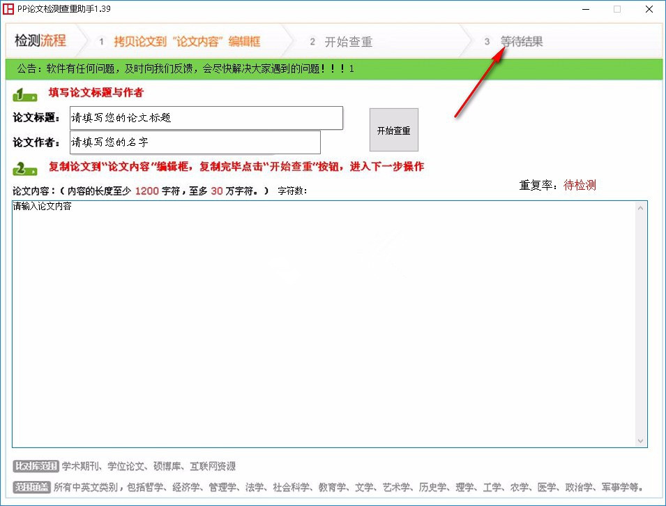The height and width of the screenshot is (506, 666).
Task: Click the 论文作者 input field
Action: point(195,142)
